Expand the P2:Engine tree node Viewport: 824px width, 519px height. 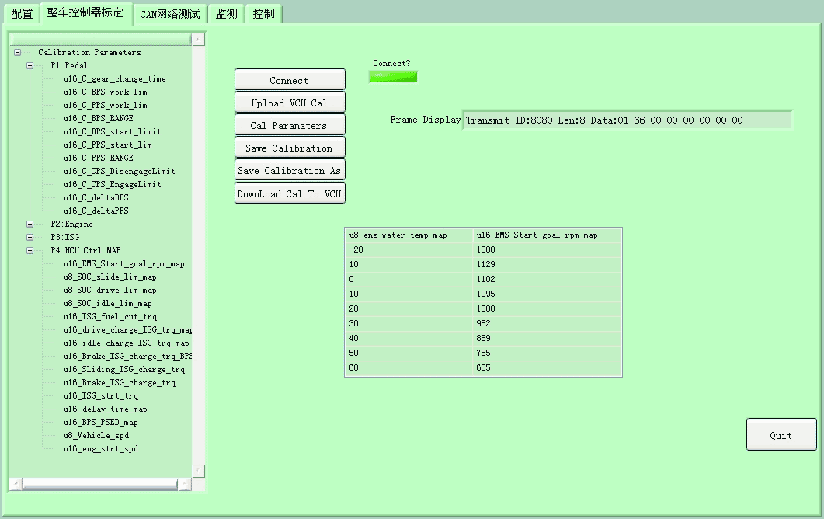(x=30, y=225)
